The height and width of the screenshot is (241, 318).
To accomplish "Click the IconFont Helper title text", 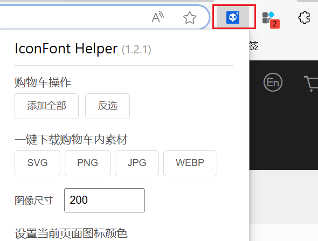I will tap(66, 49).
